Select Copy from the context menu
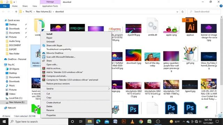The image size is (223, 125). click(49, 98)
